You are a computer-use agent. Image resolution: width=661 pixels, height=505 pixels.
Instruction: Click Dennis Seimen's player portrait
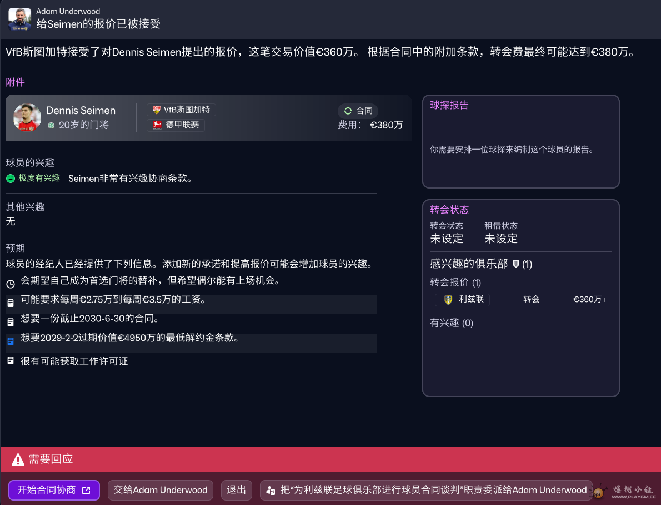[x=27, y=117]
